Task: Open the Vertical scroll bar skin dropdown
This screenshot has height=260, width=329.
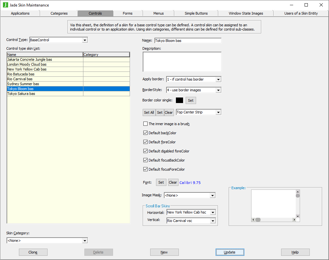Action: pos(213,221)
